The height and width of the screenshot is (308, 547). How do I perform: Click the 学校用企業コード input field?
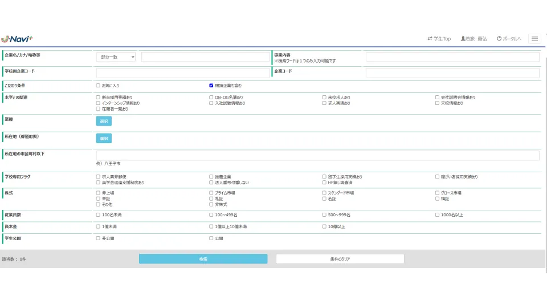(182, 73)
